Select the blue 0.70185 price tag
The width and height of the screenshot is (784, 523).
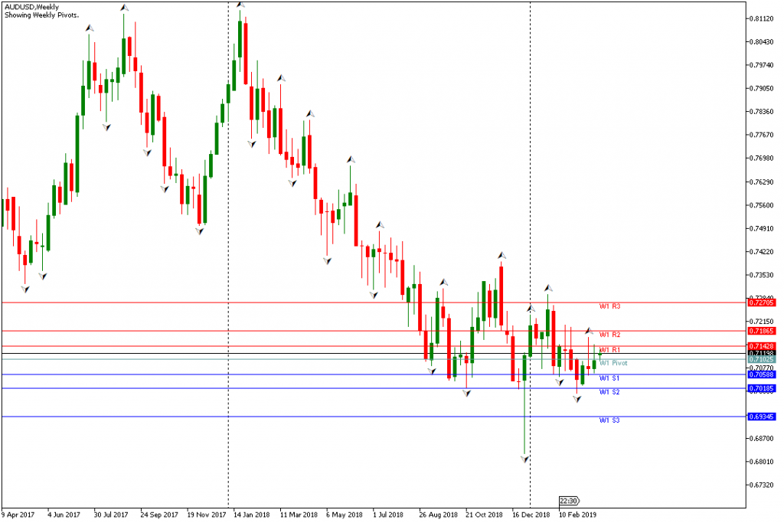pos(762,388)
